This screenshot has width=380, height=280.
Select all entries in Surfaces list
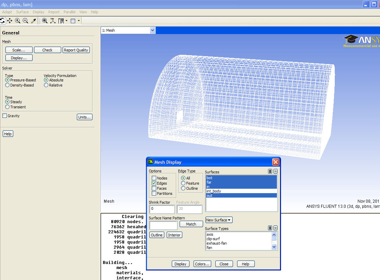tap(270, 171)
